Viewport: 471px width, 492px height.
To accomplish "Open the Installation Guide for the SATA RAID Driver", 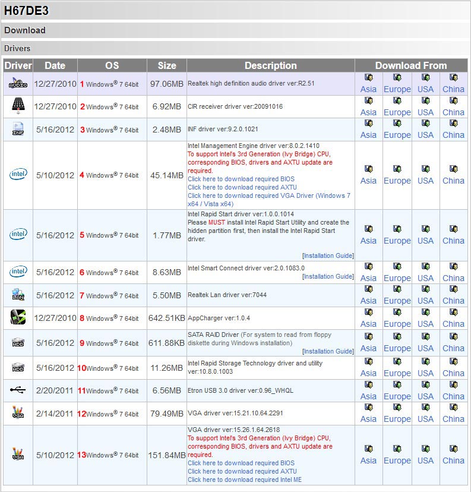I will coord(328,351).
